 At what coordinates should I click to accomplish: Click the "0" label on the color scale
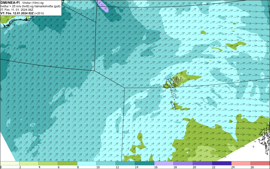(x=1, y=167)
